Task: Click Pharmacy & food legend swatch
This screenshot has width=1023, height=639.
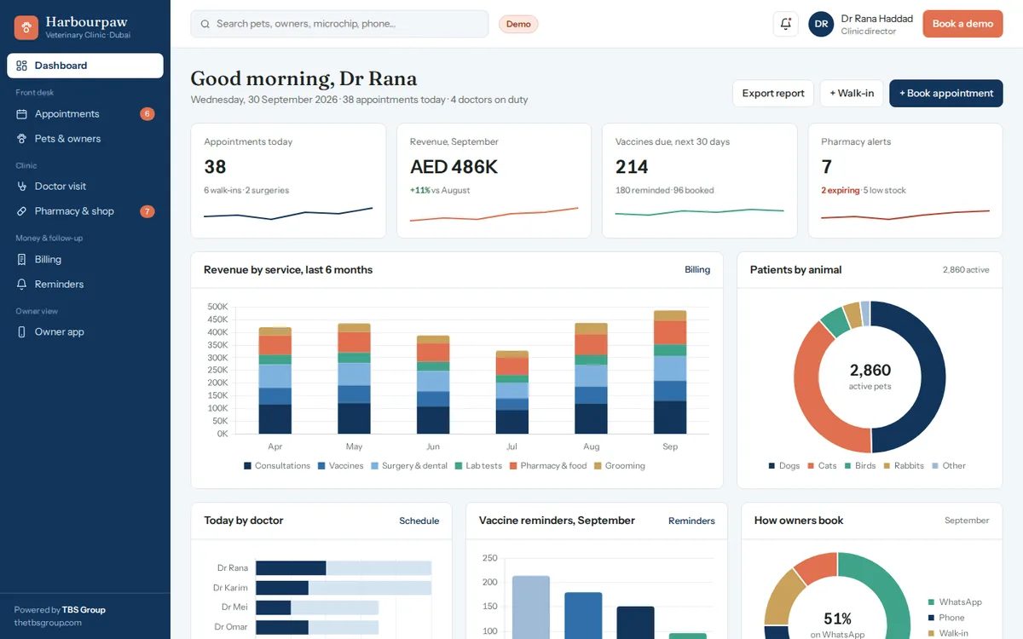Action: (x=513, y=466)
